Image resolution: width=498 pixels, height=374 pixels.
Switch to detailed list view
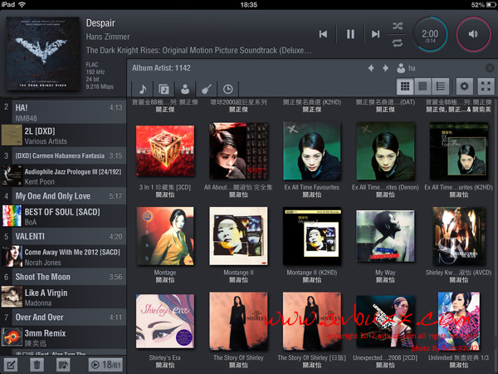441,86
